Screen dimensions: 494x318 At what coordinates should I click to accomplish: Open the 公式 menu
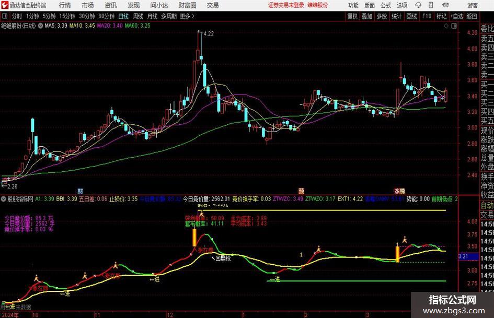[386, 5]
